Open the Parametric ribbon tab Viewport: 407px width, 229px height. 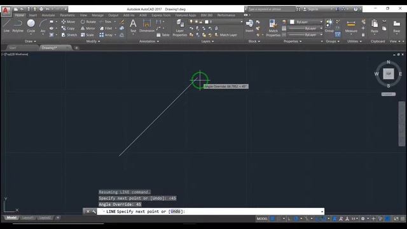(x=67, y=15)
